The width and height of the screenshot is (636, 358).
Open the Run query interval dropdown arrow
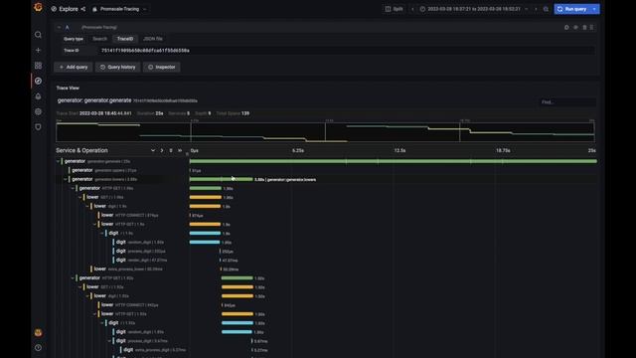click(x=594, y=9)
